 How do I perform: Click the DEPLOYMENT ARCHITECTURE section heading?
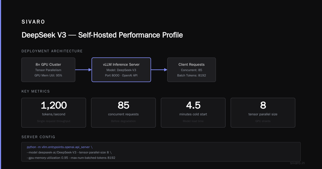52,51
